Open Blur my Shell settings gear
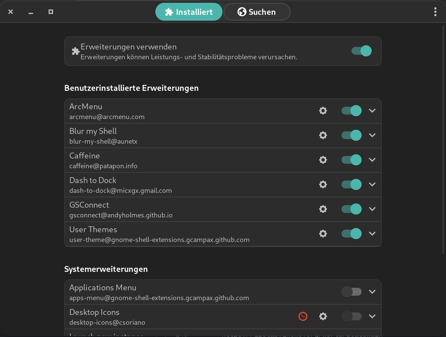The image size is (446, 337). click(323, 135)
